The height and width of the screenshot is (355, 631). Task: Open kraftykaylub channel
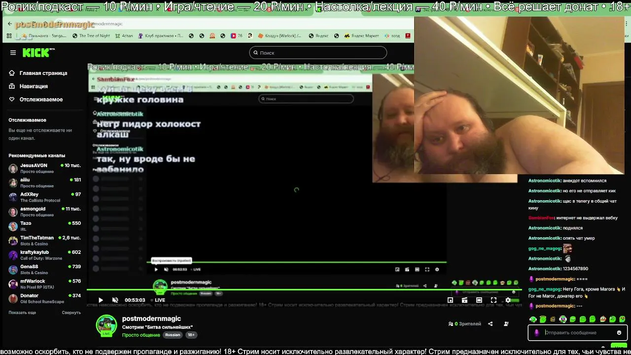click(x=44, y=255)
